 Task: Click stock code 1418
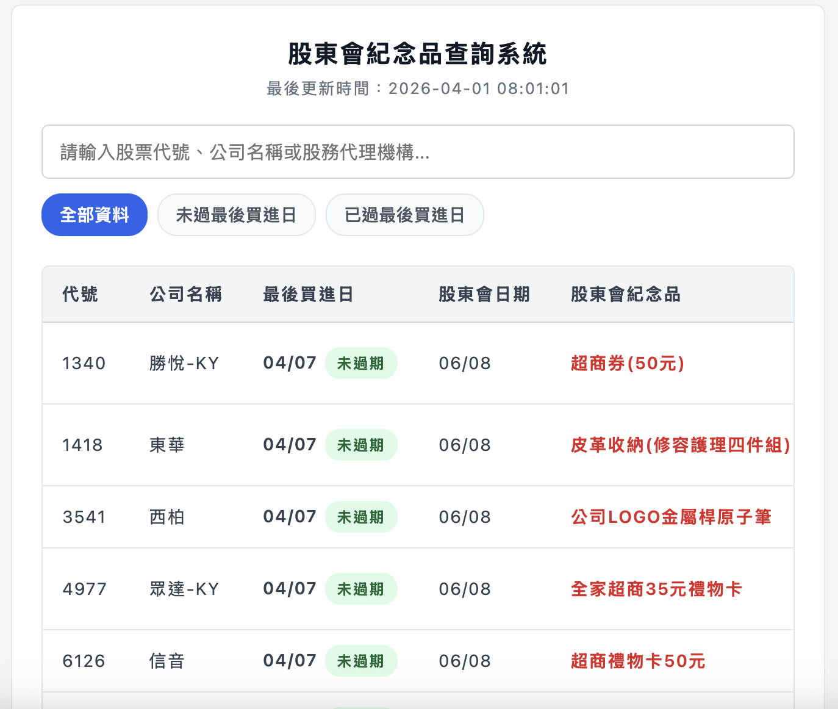click(82, 445)
